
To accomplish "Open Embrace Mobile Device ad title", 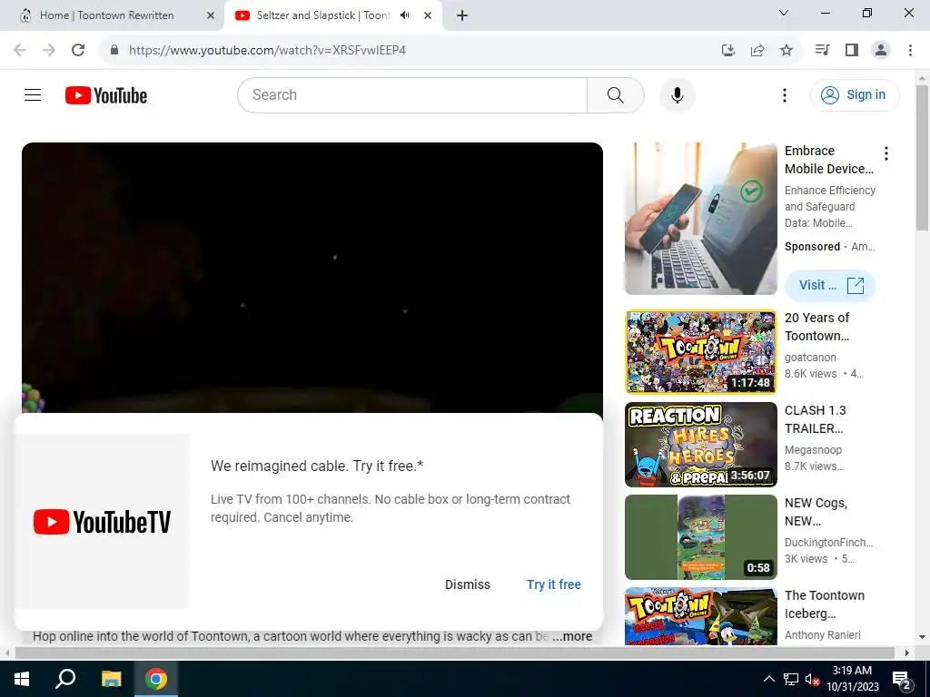I will 828,160.
